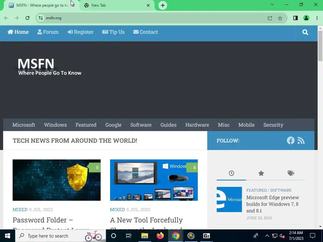Screen dimensions: 323x242
Task: Show tags tab in sidebar
Action: [291, 173]
